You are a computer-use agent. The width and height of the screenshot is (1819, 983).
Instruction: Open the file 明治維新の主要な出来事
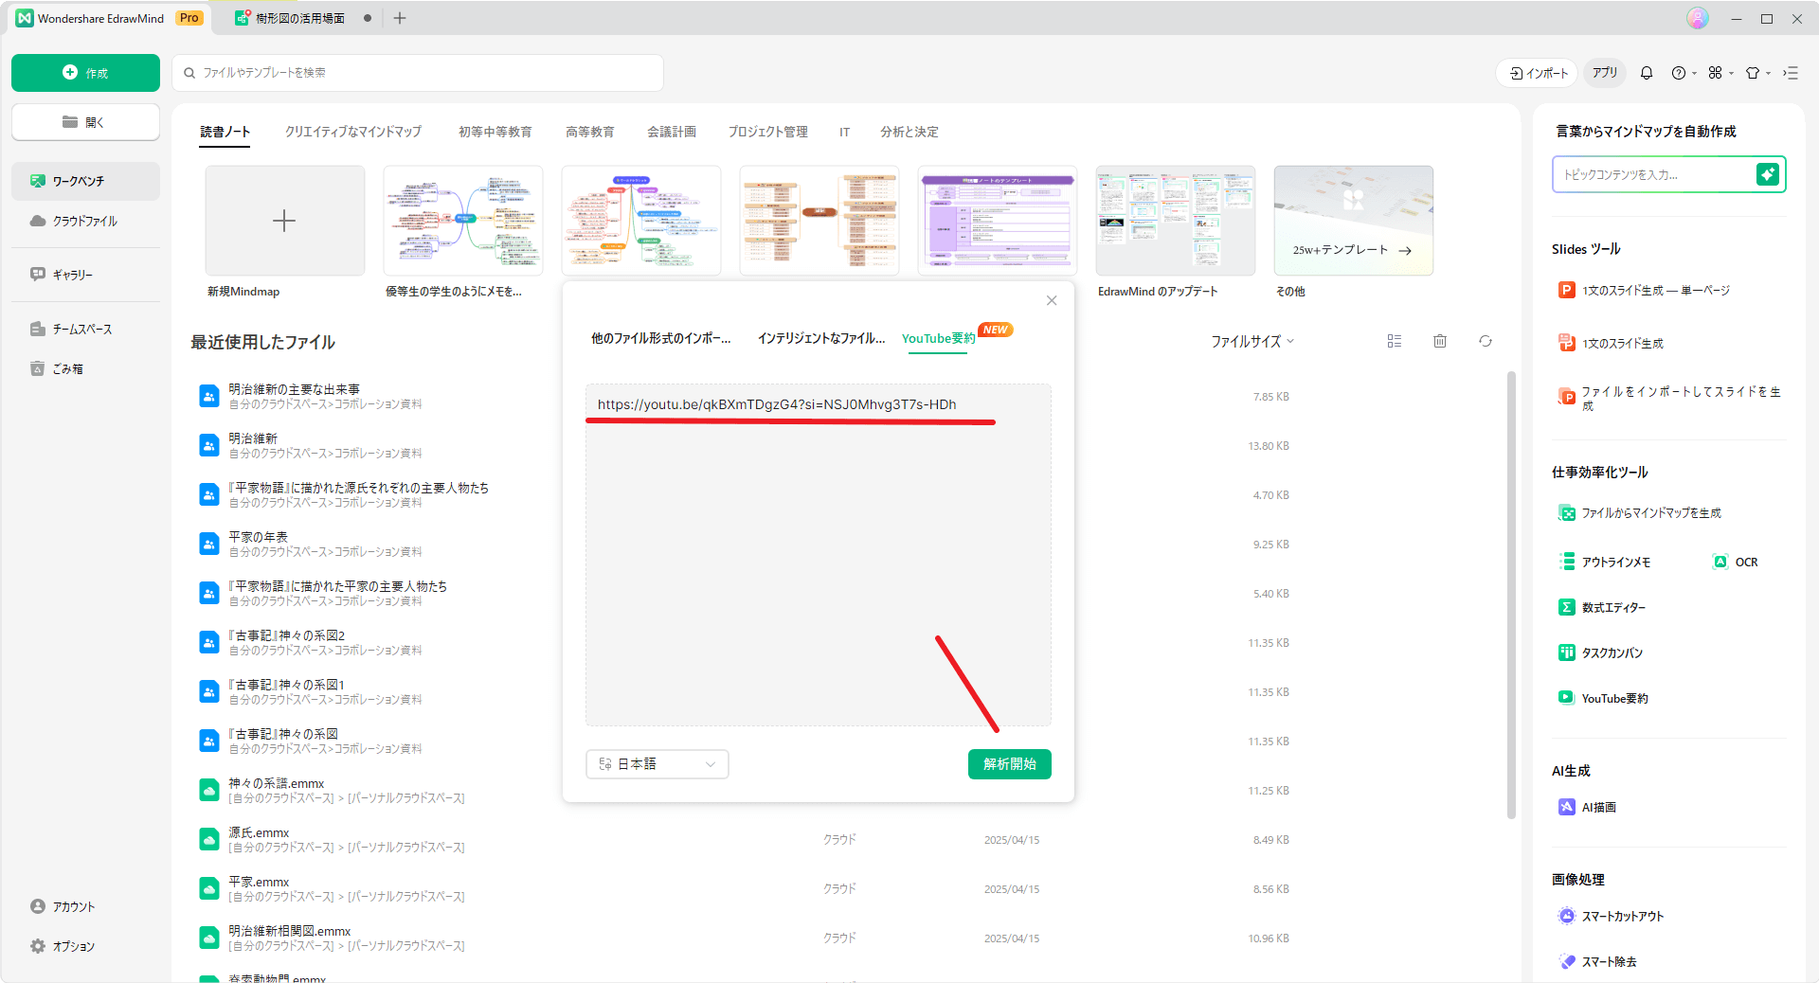[x=294, y=389]
